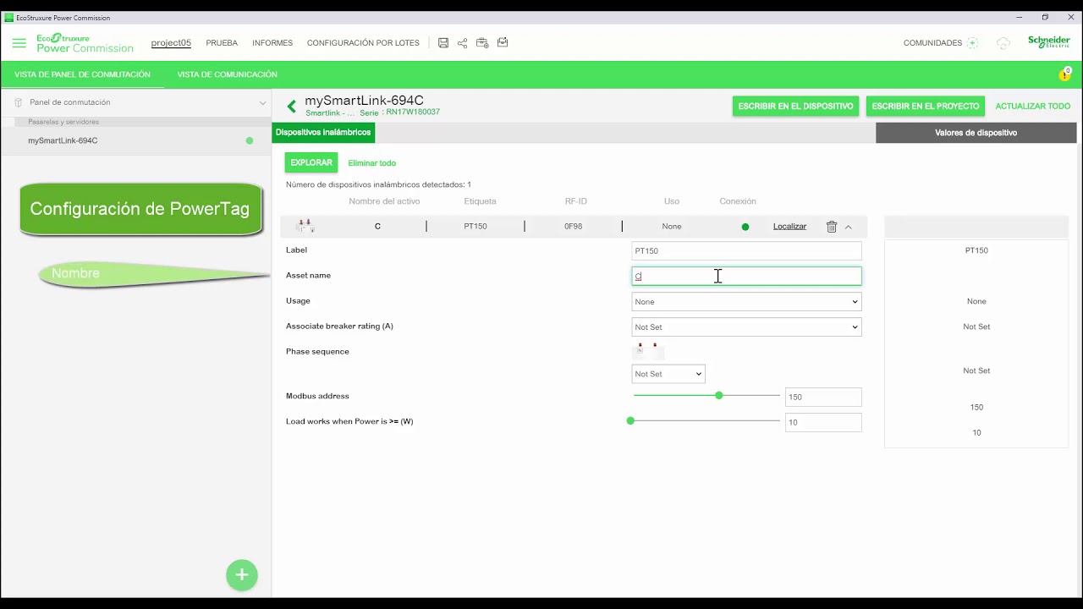Switch to Vista de panel de conmutación tab
1083x609 pixels.
[x=82, y=74]
